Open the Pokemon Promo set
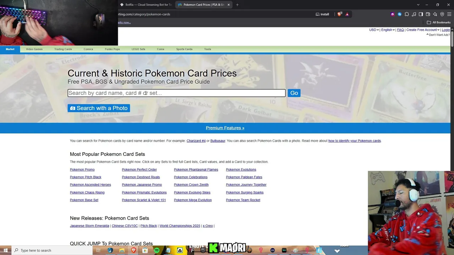This screenshot has height=255, width=454. (82, 170)
